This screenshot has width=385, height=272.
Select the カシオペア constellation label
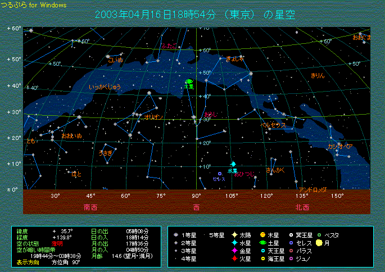click(x=340, y=146)
